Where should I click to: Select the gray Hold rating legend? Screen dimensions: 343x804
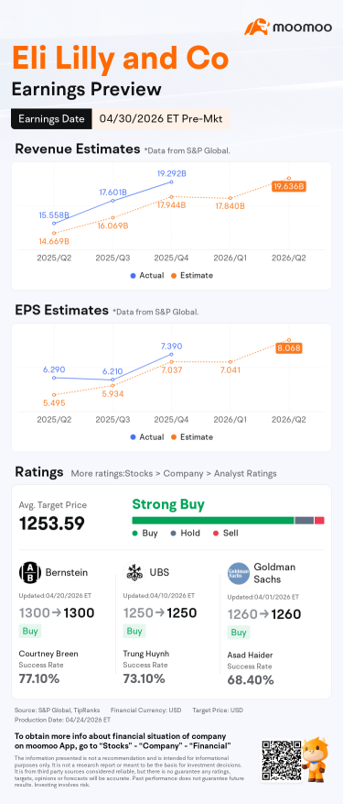point(185,533)
